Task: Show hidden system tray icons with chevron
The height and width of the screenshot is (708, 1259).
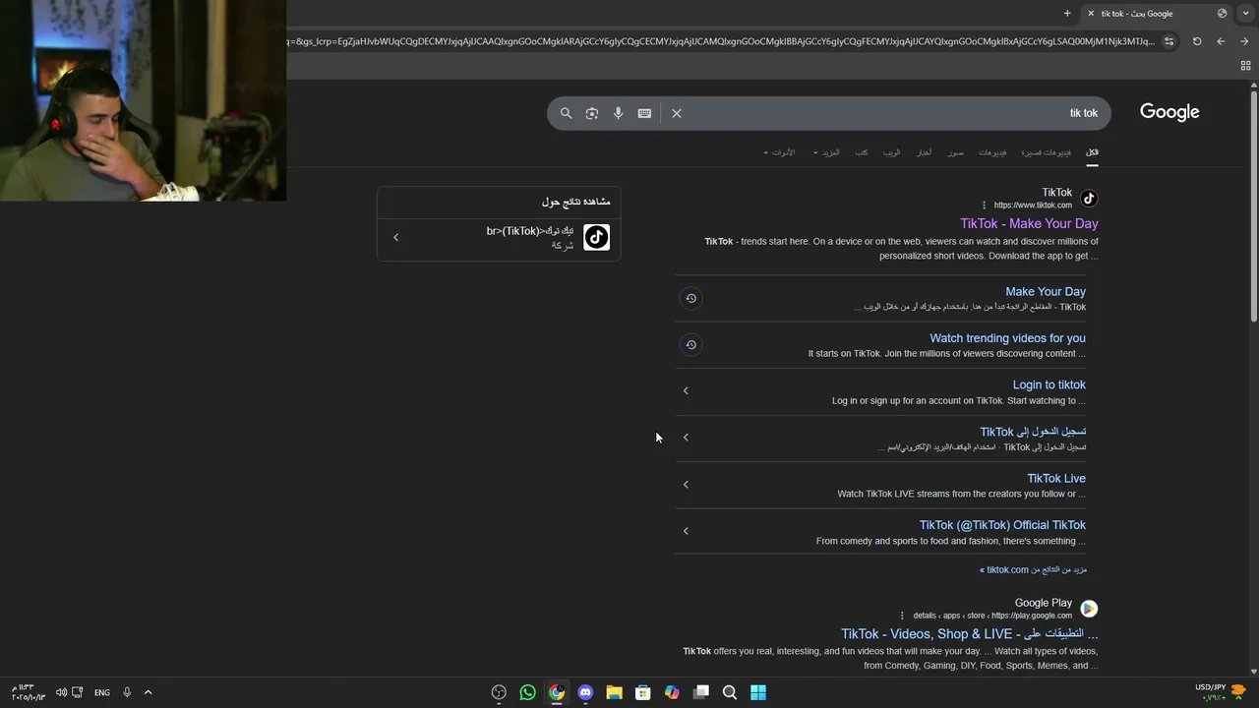Action: tap(148, 692)
